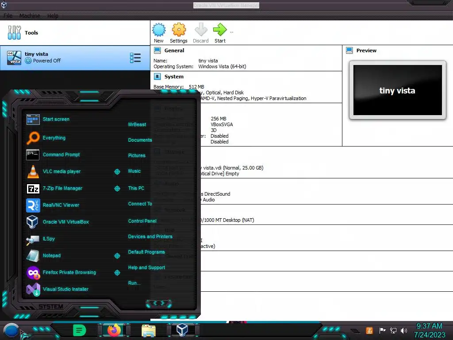Click the orange tray application icon
The width and height of the screenshot is (453, 340).
click(x=369, y=330)
